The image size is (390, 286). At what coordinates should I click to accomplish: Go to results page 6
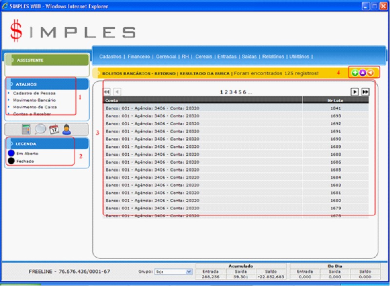(x=245, y=92)
